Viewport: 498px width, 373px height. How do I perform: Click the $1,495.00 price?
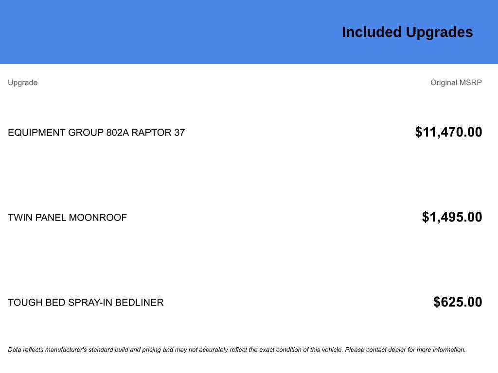click(x=452, y=217)
